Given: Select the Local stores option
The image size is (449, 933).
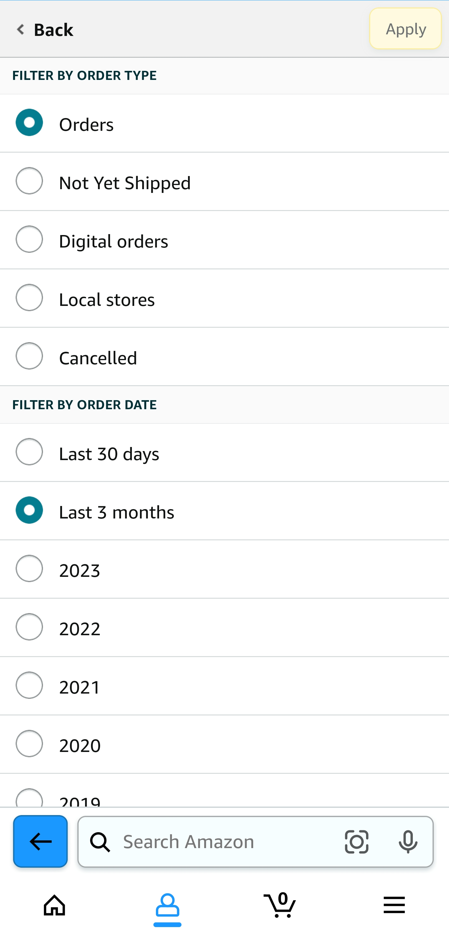Looking at the screenshot, I should tap(29, 298).
